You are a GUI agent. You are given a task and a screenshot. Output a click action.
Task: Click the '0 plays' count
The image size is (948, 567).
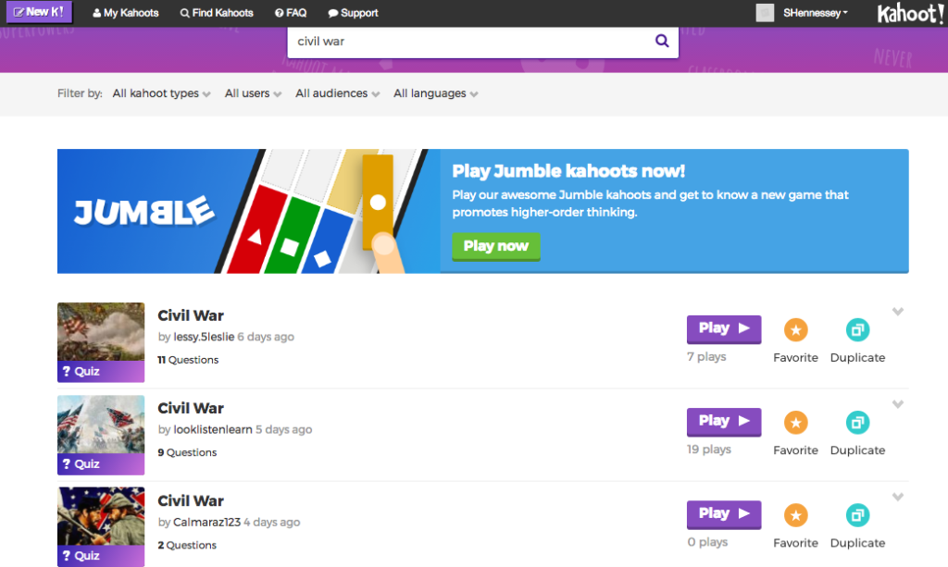click(x=707, y=542)
